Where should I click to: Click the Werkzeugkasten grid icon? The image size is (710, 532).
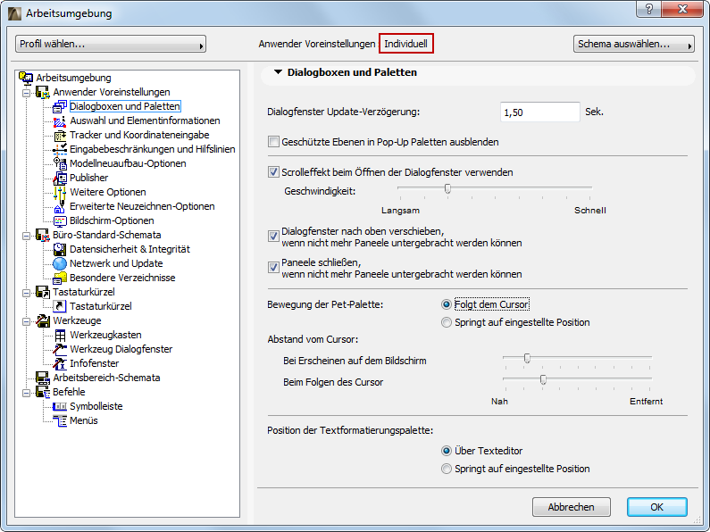point(60,336)
